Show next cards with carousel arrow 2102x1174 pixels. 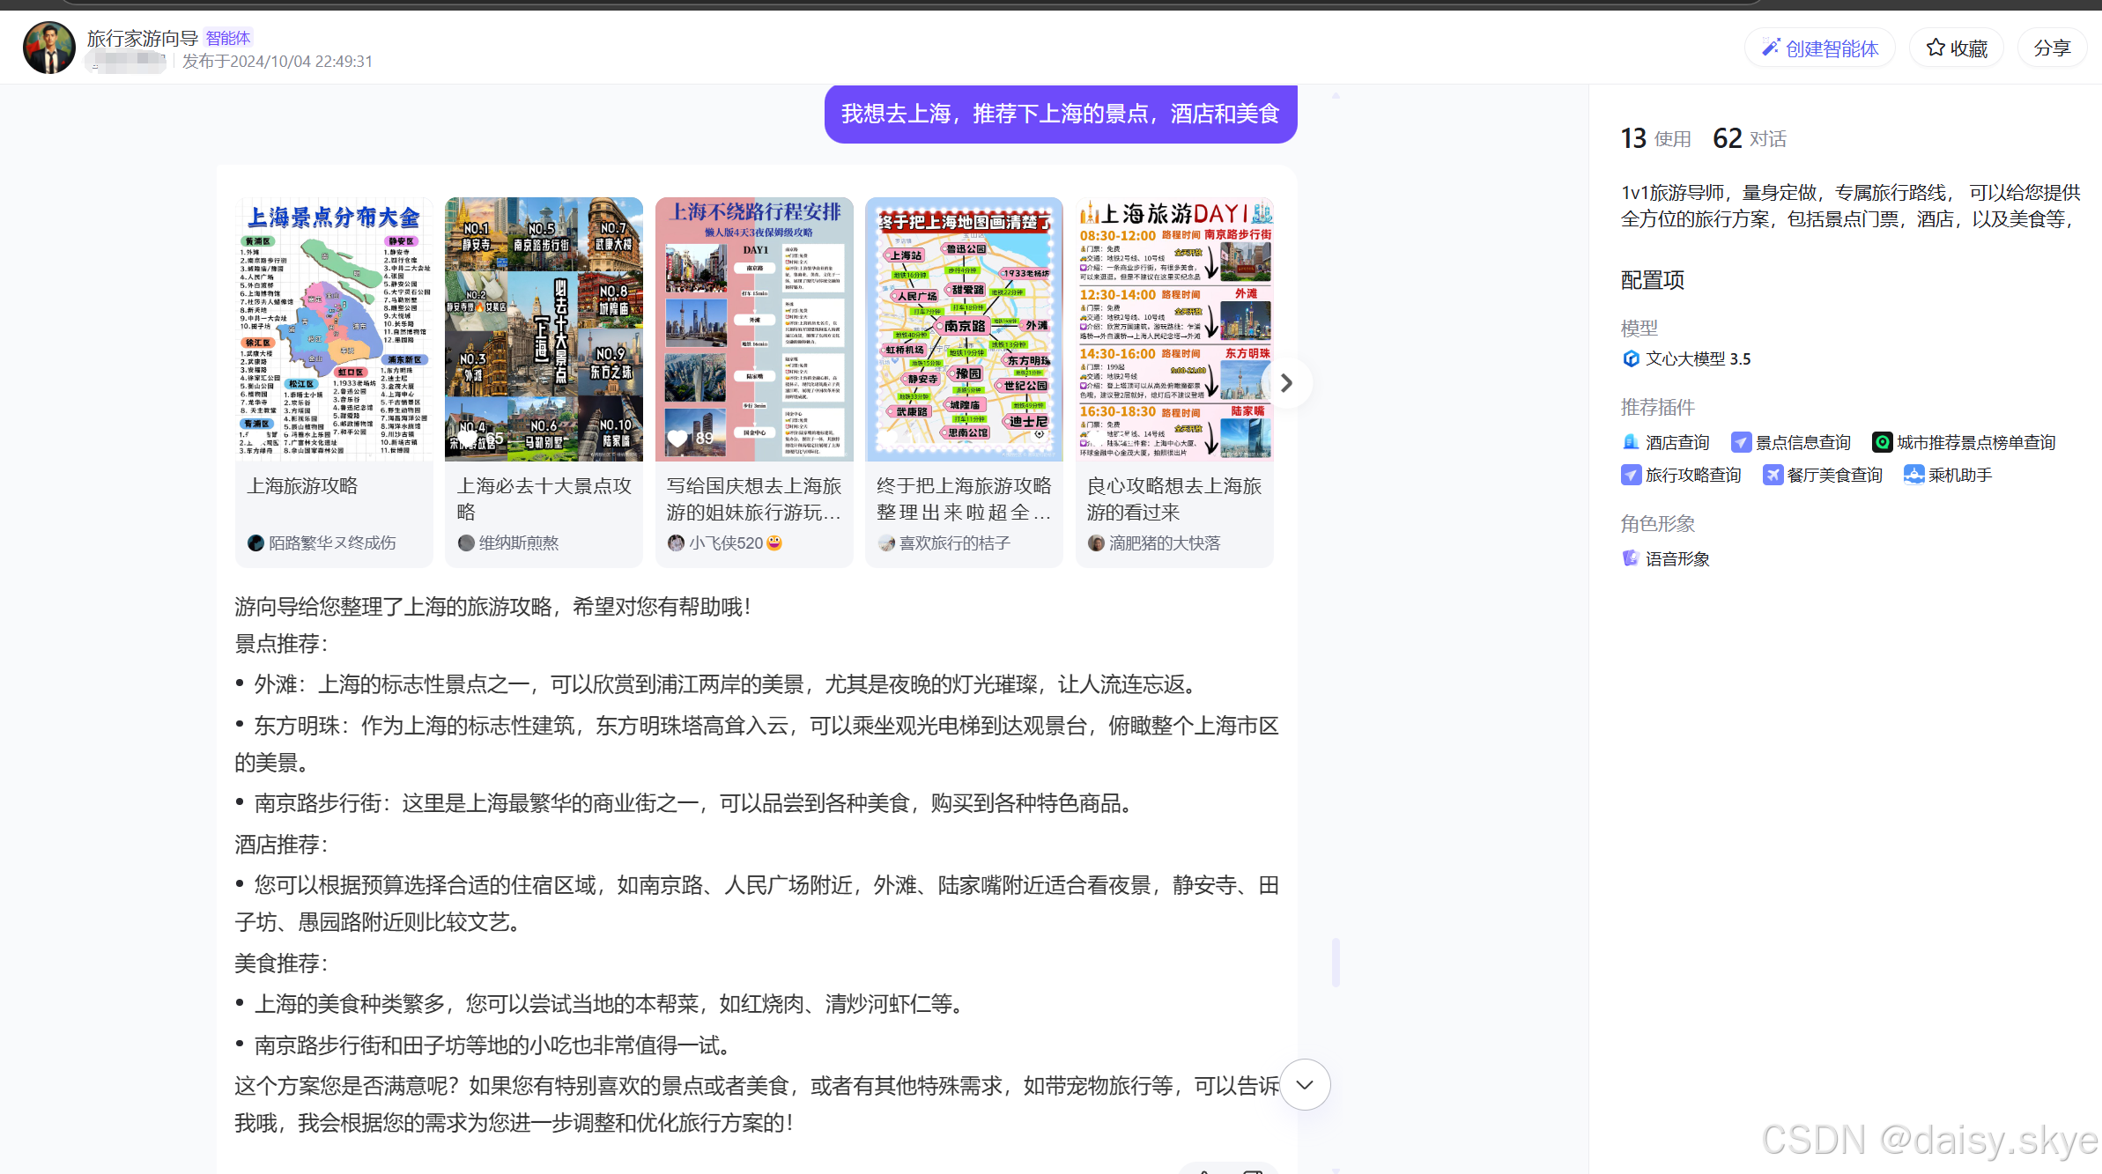point(1286,383)
